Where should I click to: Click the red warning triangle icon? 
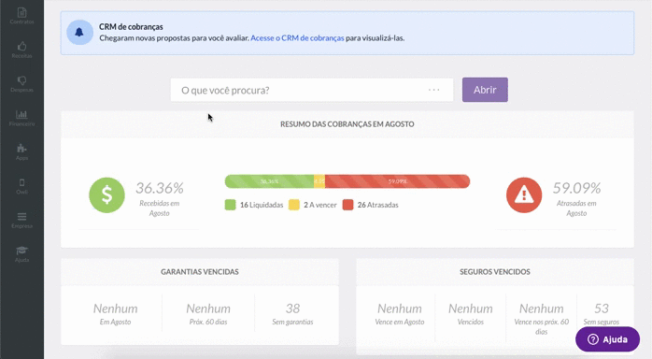[x=524, y=195]
